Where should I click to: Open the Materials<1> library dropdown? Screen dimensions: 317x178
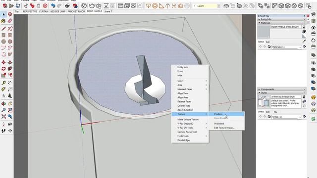click(x=286, y=47)
